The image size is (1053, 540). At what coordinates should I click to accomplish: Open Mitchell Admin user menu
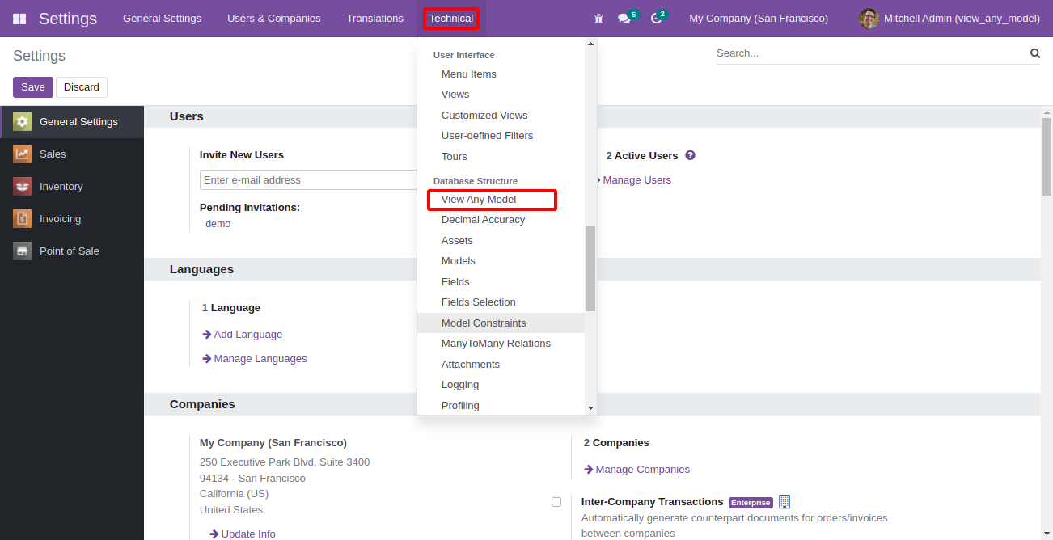click(949, 19)
